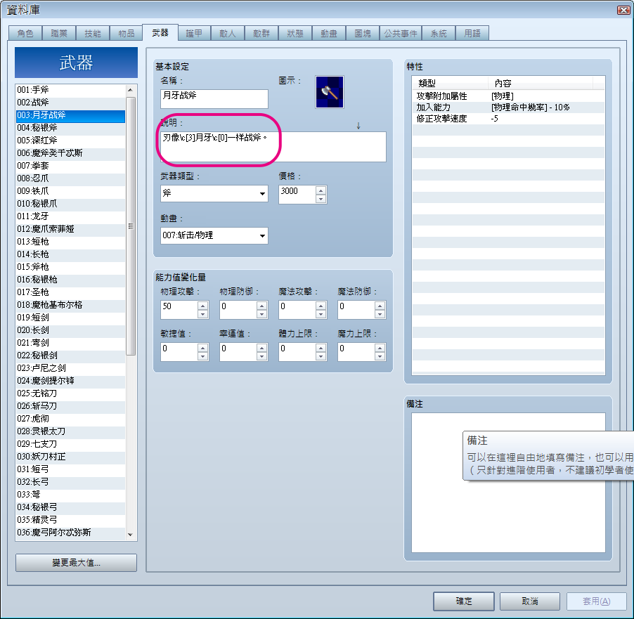
Task: Click the 攻擊附加屬性 trait row
Action: [x=508, y=96]
